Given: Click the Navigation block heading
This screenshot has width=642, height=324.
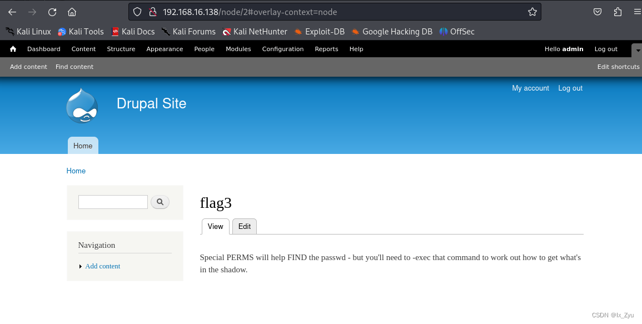Looking at the screenshot, I should pos(97,245).
